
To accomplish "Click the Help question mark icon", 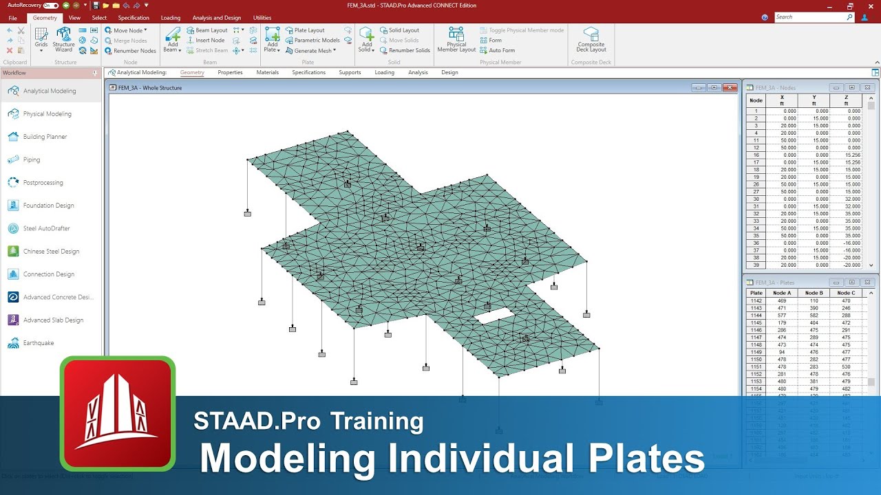I will pyautogui.click(x=766, y=17).
